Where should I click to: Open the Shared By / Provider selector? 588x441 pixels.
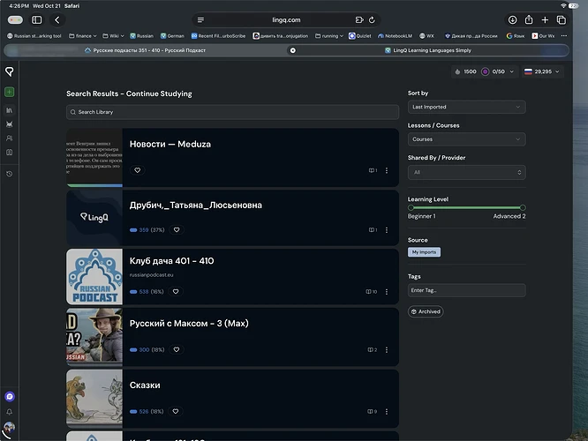[466, 172]
